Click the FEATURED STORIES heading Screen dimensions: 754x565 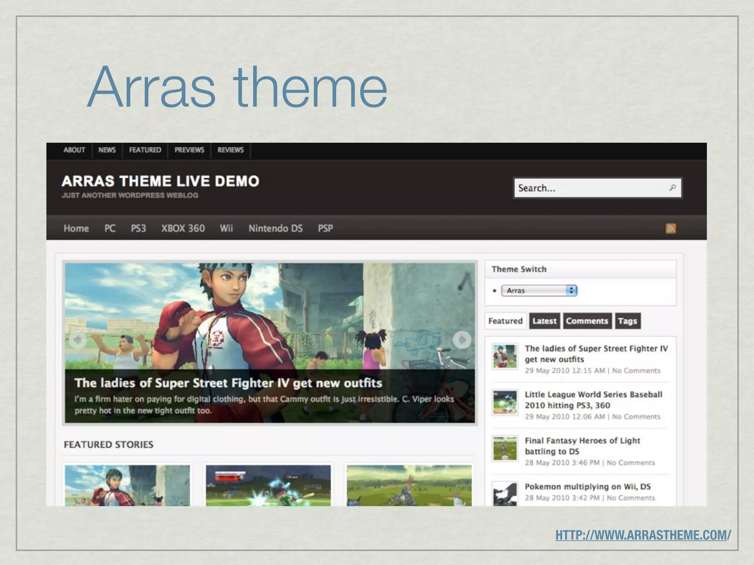[x=109, y=444]
